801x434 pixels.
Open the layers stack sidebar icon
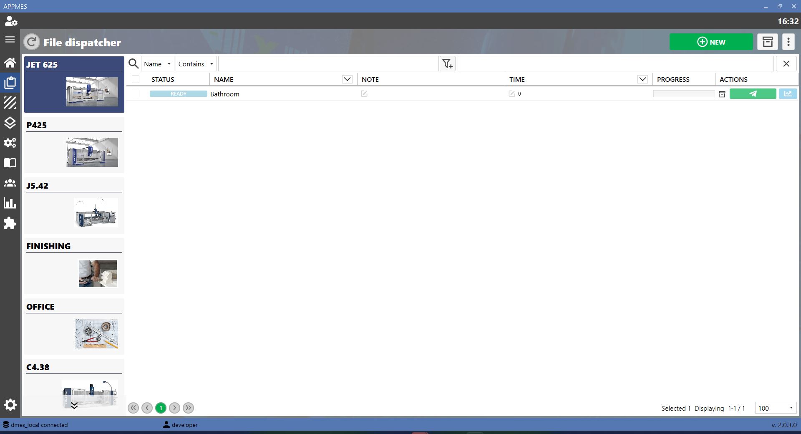10,123
